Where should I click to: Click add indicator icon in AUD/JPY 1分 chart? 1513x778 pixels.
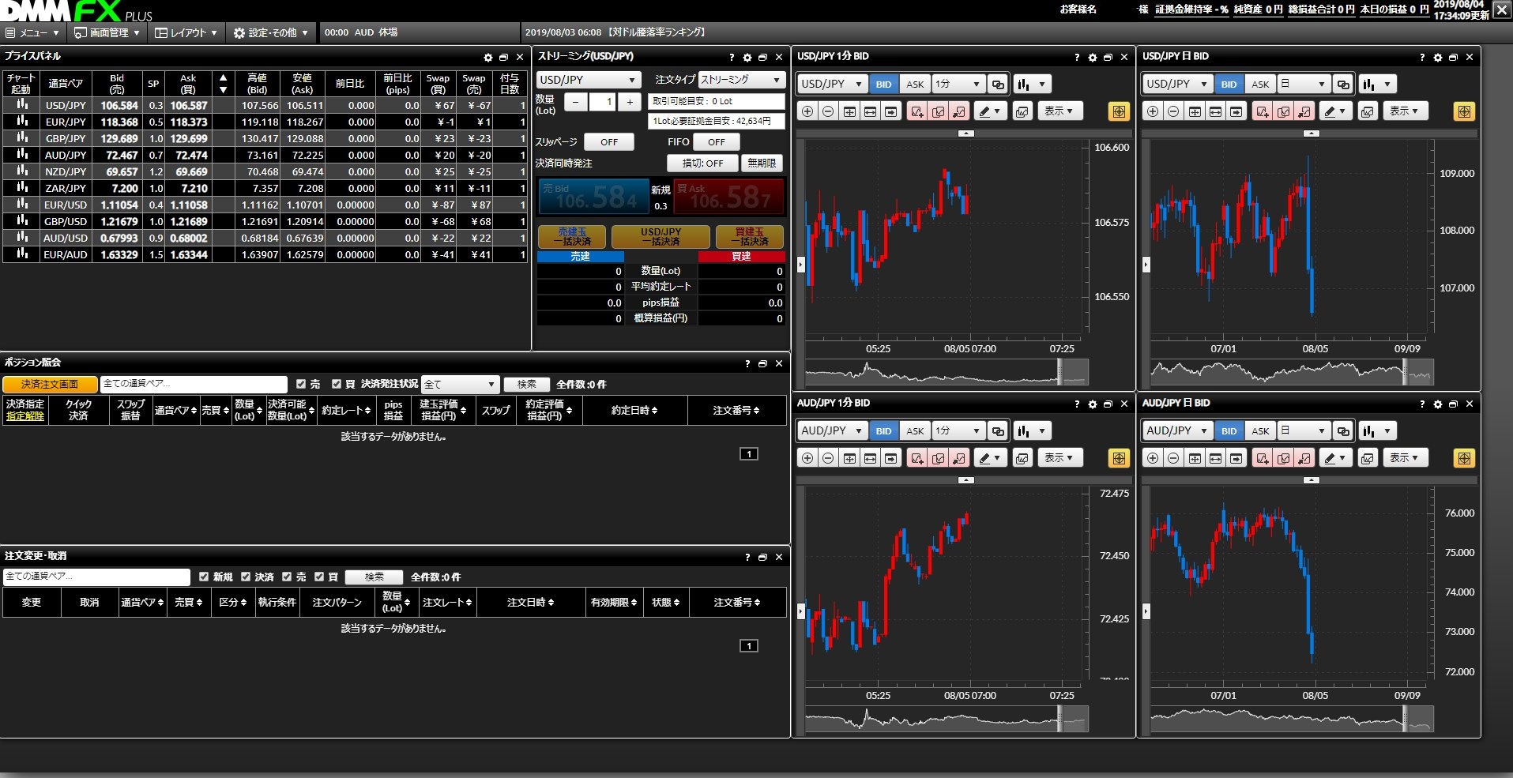(x=916, y=458)
